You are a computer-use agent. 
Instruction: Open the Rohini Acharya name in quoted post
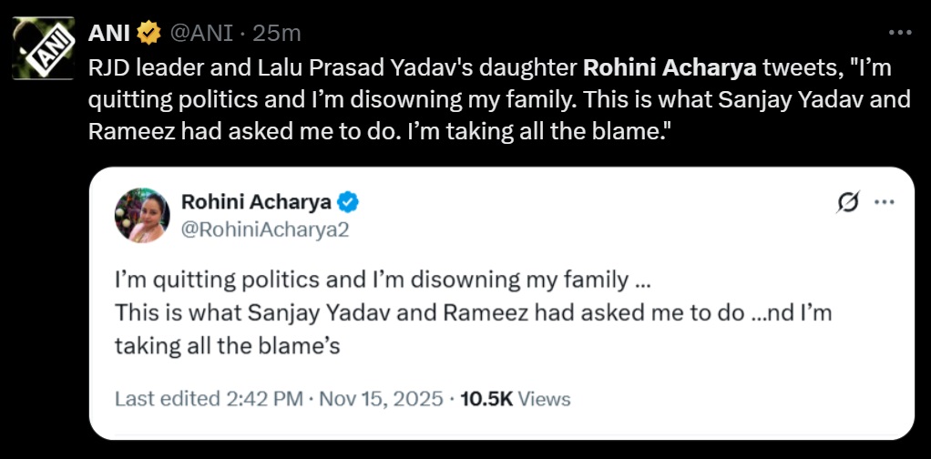point(256,202)
